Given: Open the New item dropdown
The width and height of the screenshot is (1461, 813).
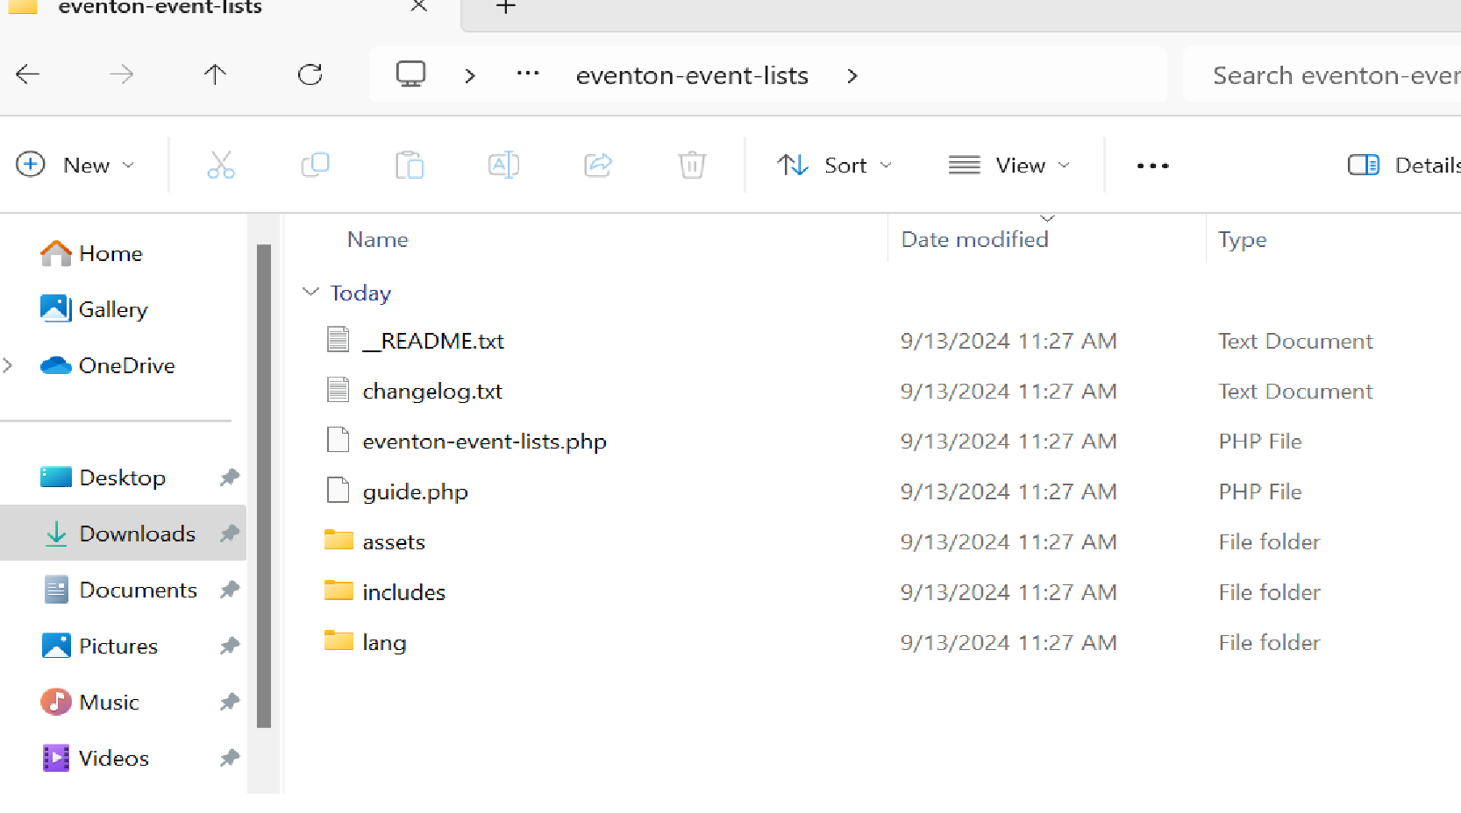Looking at the screenshot, I should click(75, 165).
